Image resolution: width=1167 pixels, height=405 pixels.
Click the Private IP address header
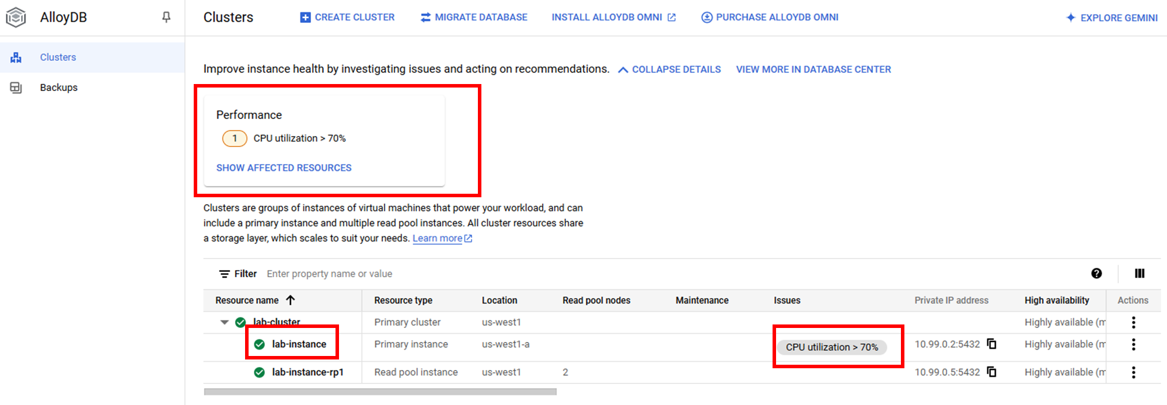click(951, 301)
